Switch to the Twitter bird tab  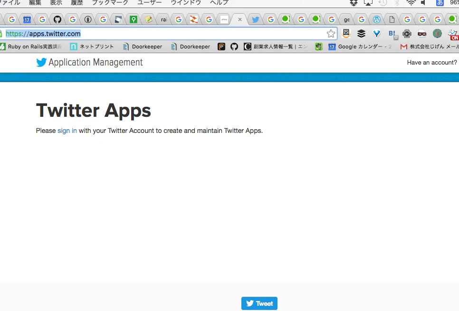255,19
